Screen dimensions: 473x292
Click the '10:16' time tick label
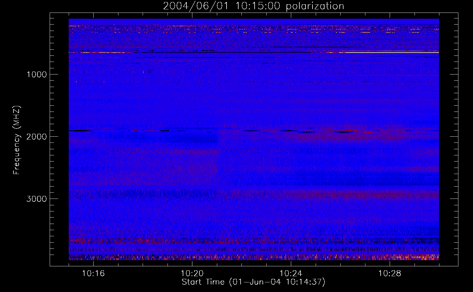point(93,274)
